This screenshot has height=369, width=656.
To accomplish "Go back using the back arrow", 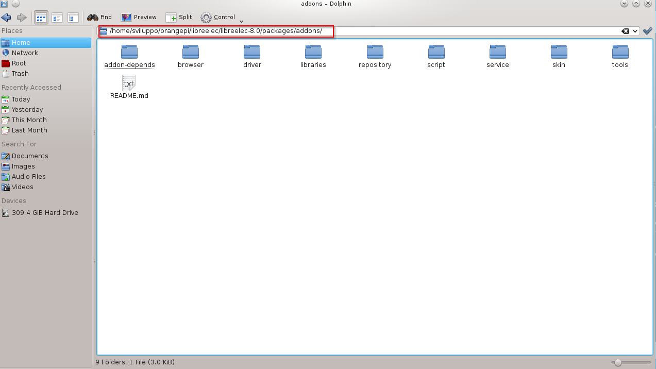I will [7, 17].
